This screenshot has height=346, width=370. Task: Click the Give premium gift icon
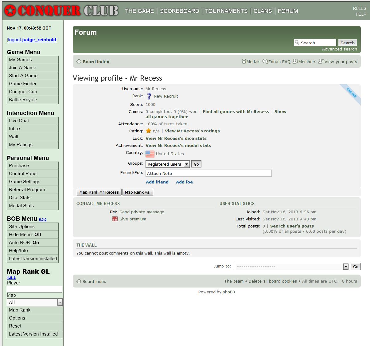115,219
